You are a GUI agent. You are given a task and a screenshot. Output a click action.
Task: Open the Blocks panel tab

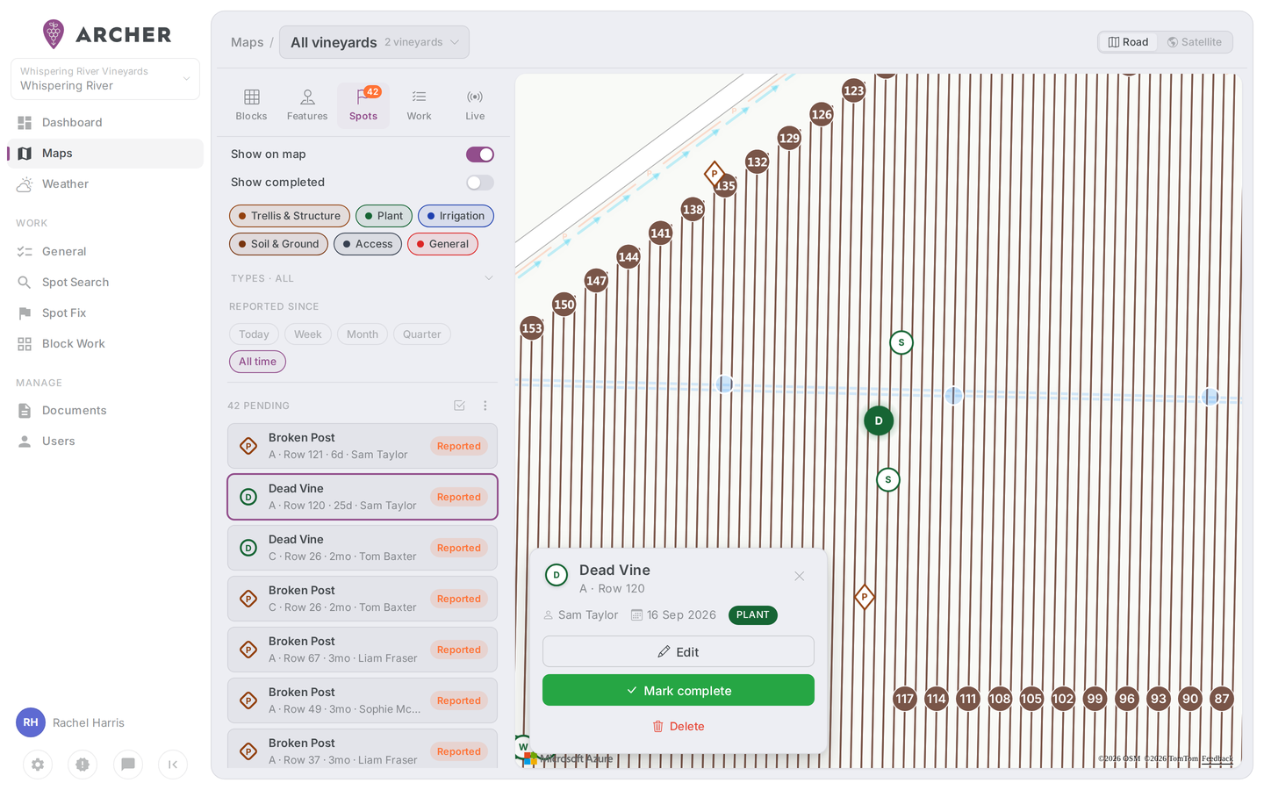click(251, 105)
